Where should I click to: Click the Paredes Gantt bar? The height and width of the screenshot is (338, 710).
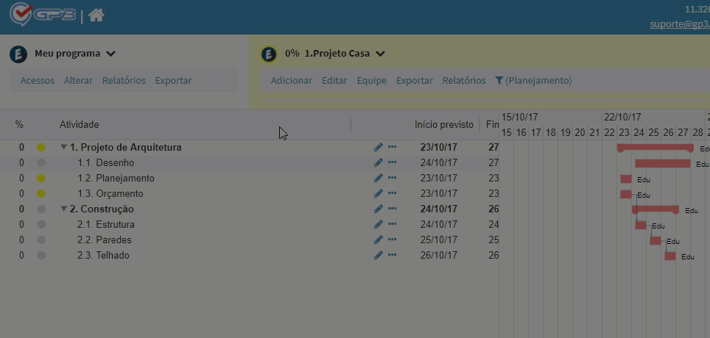pyautogui.click(x=655, y=240)
